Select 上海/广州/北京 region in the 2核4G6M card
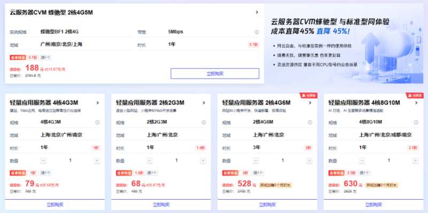Image resolution: width=428 pixels, height=213 pixels. coord(269,135)
